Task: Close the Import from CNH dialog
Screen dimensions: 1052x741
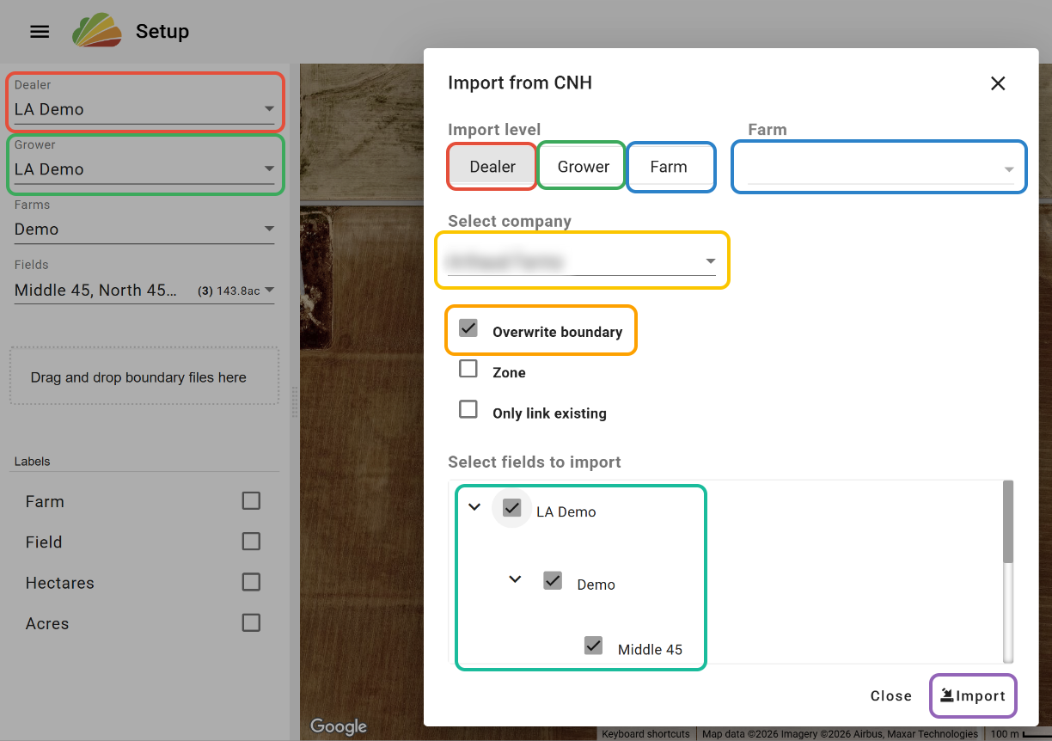Action: [997, 83]
